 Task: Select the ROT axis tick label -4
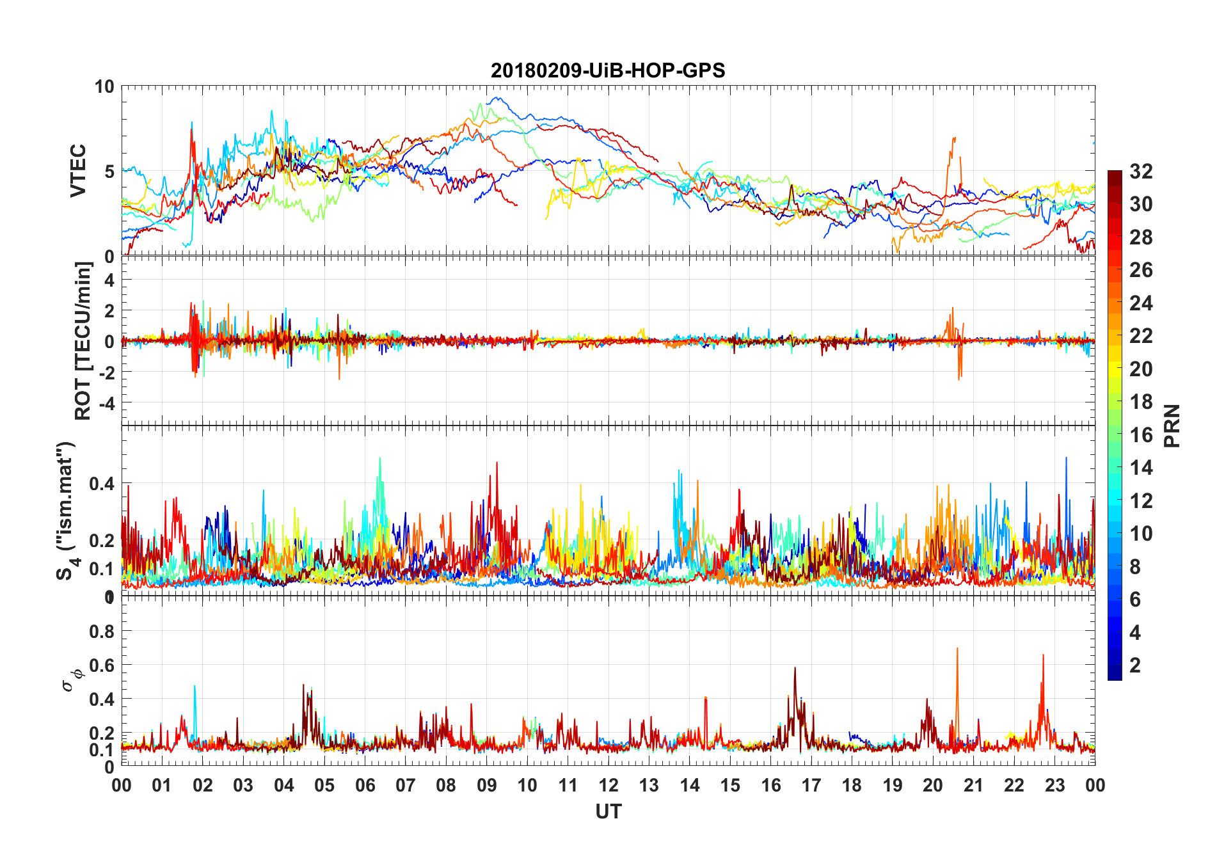pyautogui.click(x=107, y=403)
